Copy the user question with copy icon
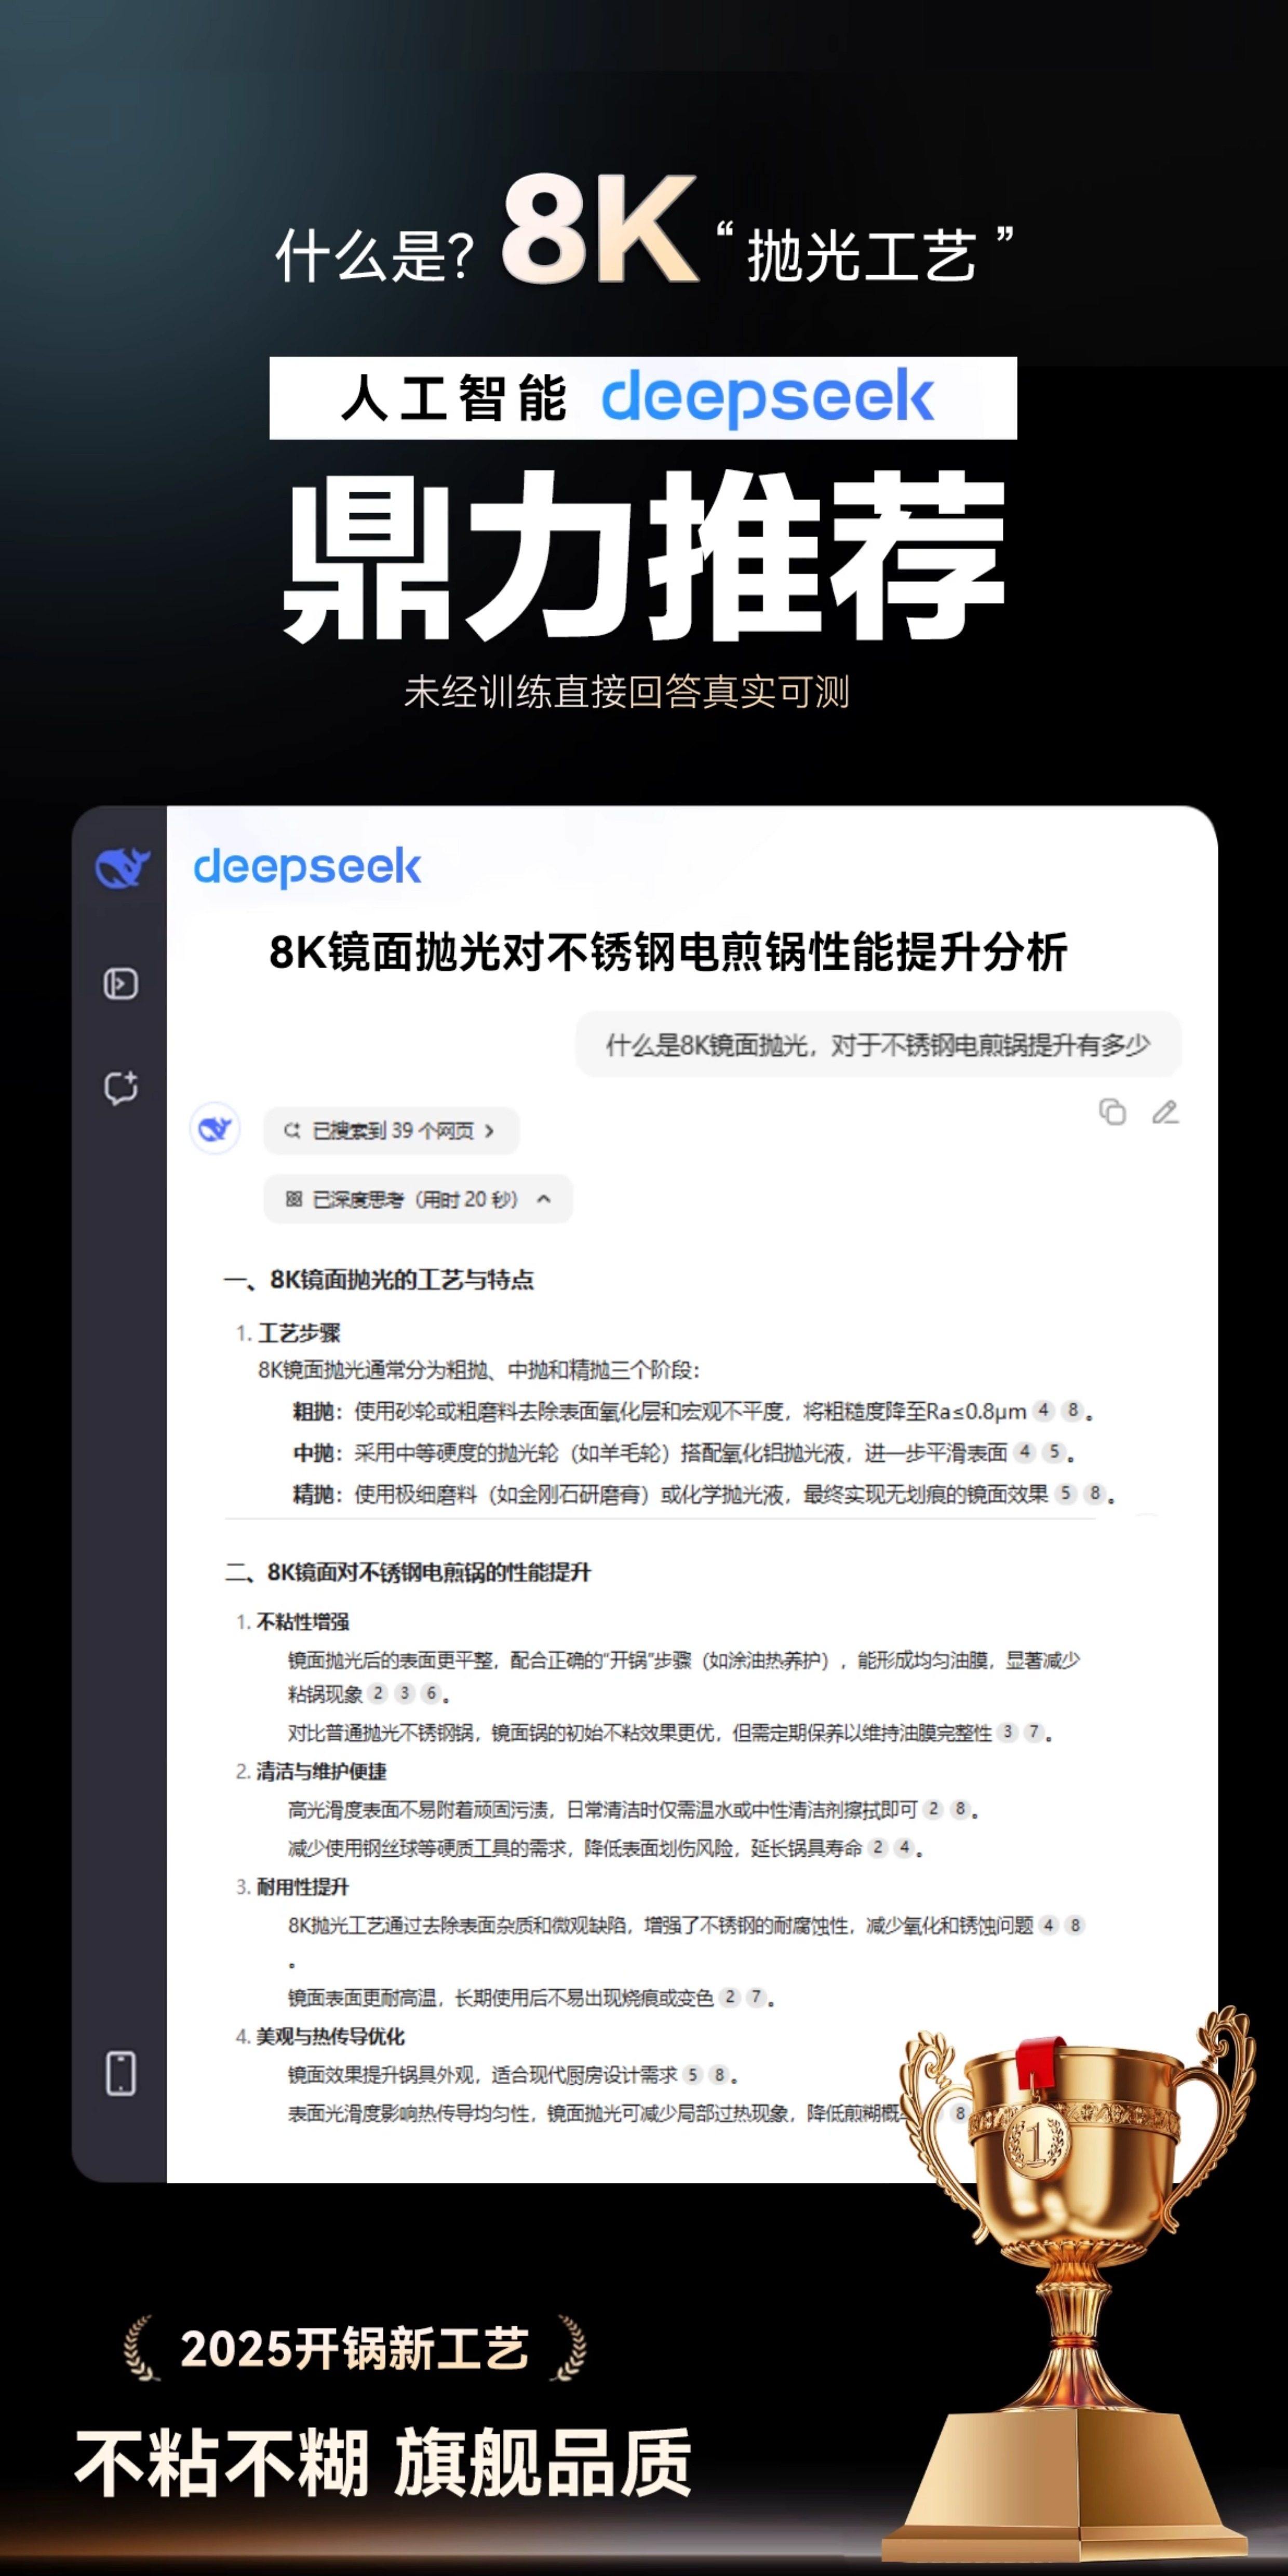The height and width of the screenshot is (2576, 1288). 1112,1112
